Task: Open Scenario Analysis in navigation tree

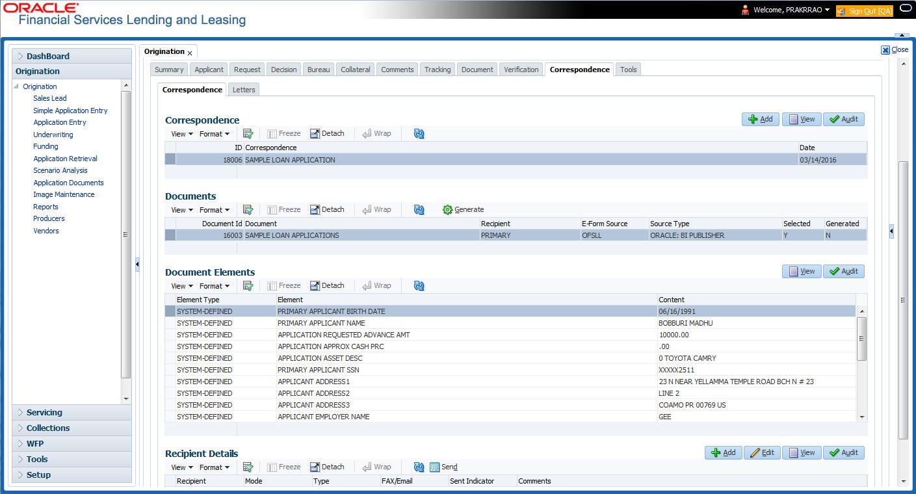Action: (x=60, y=170)
